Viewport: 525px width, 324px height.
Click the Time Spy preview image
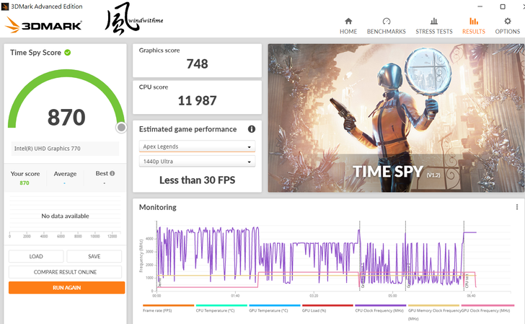coord(396,118)
